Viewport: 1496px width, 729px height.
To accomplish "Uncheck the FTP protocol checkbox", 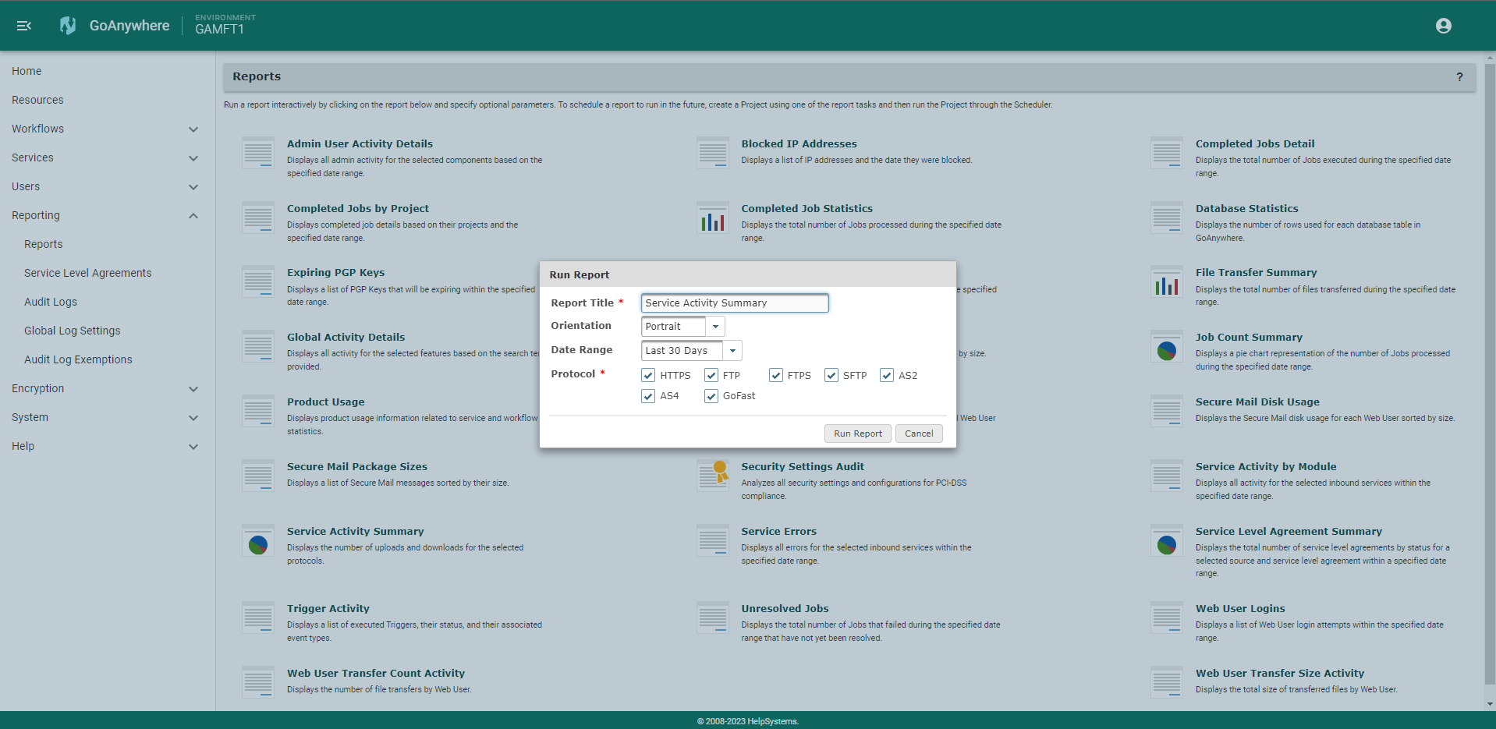I will pos(711,375).
